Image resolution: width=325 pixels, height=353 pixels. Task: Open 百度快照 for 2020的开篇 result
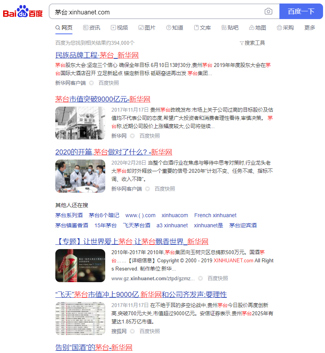point(165,189)
